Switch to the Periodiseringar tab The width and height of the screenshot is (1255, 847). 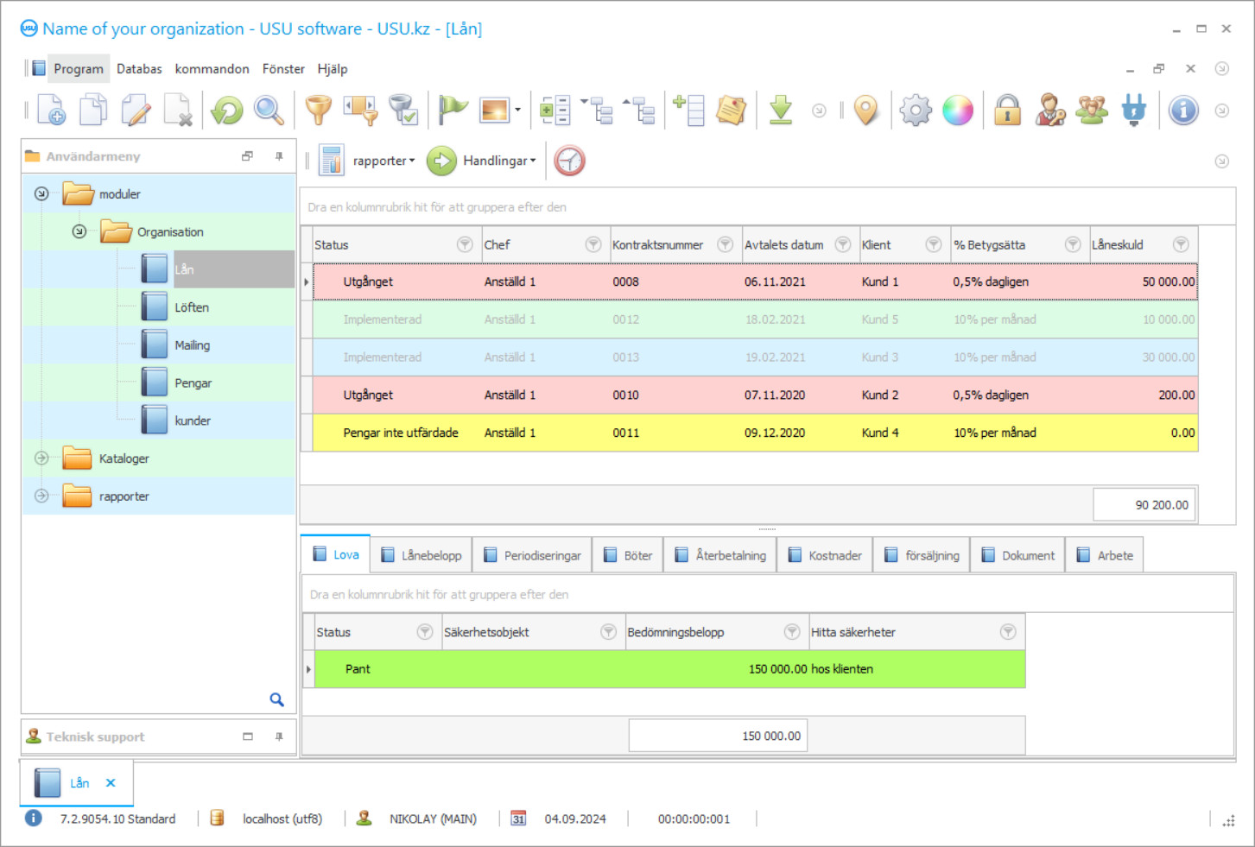pos(532,555)
